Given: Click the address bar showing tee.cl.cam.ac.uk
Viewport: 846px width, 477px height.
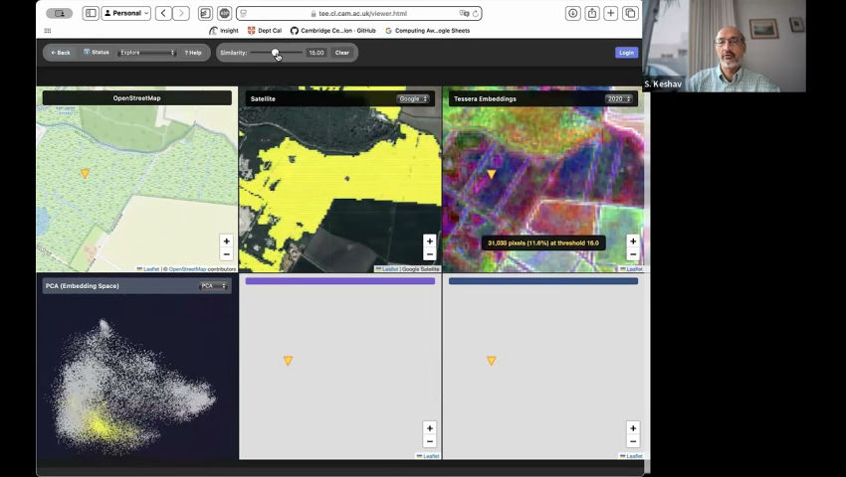Looking at the screenshot, I should (x=358, y=14).
